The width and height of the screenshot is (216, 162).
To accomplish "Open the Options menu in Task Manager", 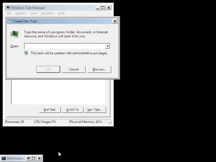I will click(x=21, y=13).
